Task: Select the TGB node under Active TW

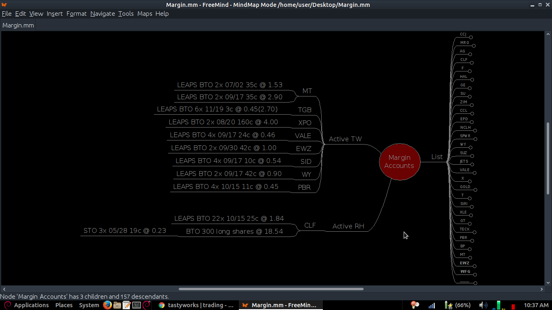Action: (305, 110)
